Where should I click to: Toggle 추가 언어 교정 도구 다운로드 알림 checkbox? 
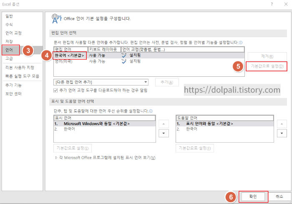55,91
